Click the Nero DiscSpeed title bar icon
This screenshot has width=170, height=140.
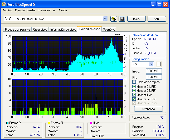coord(3,4)
